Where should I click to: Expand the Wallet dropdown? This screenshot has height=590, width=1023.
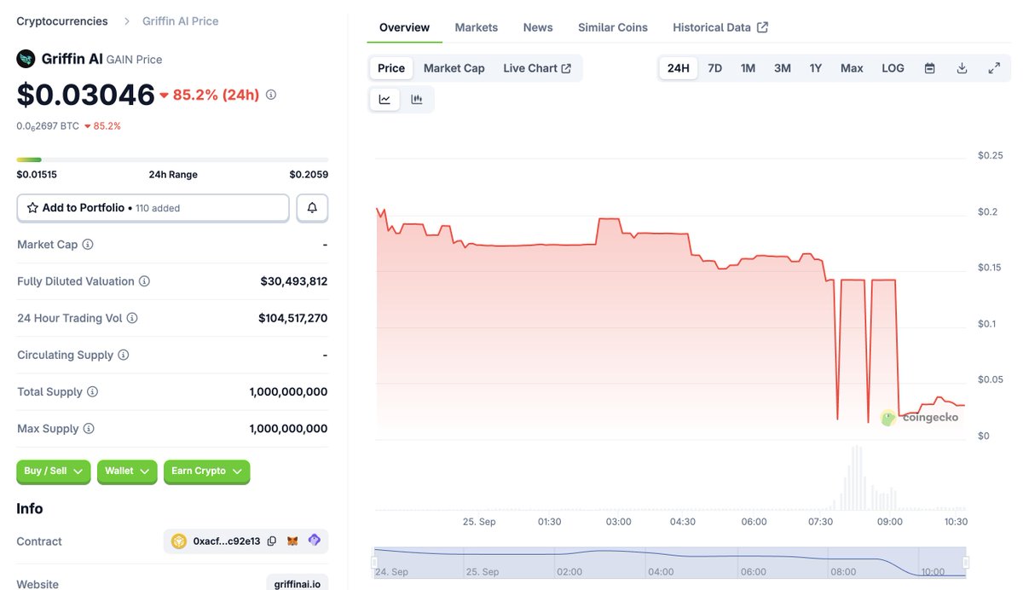pos(127,471)
